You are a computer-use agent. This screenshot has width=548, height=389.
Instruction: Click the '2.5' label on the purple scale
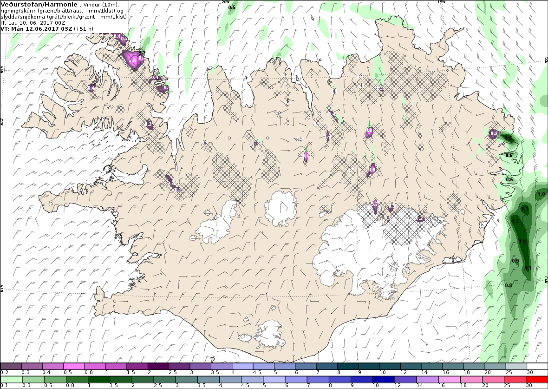(x=172, y=373)
